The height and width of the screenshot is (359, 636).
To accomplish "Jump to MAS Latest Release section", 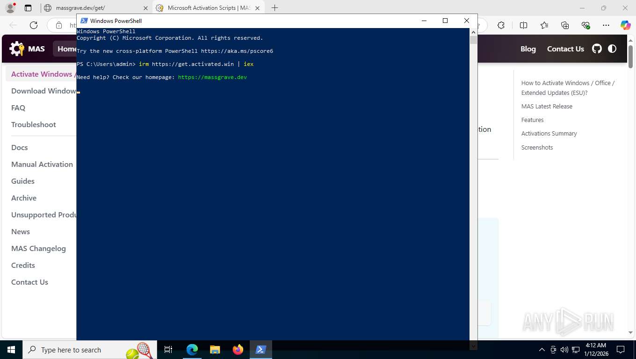I will coord(547,106).
